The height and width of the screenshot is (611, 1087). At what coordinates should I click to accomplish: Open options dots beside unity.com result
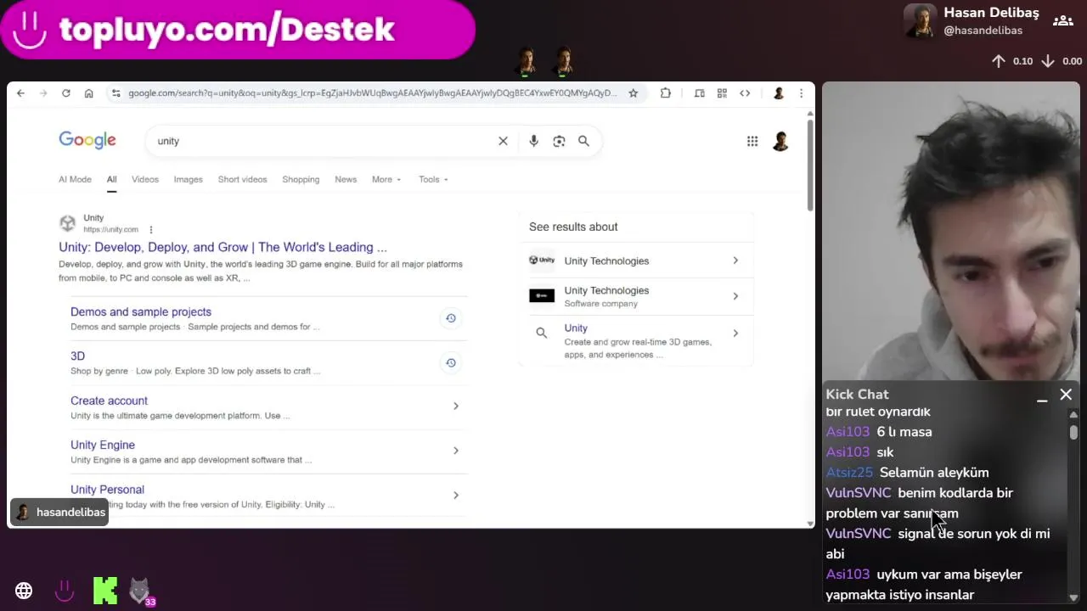(x=151, y=230)
